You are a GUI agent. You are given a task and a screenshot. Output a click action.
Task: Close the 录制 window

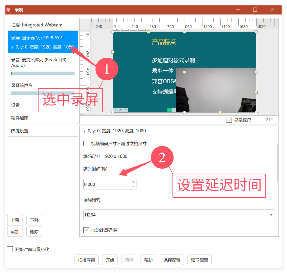[272, 9]
